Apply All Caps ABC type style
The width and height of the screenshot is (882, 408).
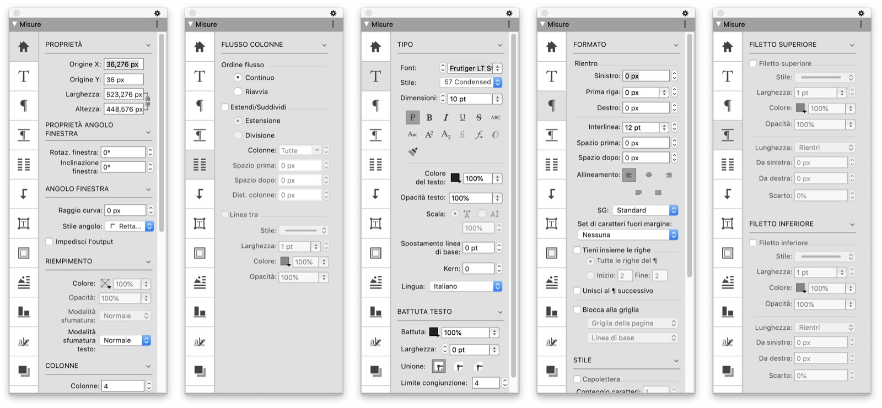(x=496, y=117)
